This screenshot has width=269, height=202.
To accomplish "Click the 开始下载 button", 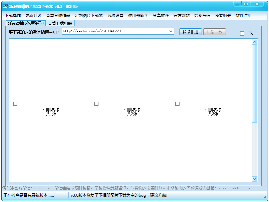I will 215,32.
